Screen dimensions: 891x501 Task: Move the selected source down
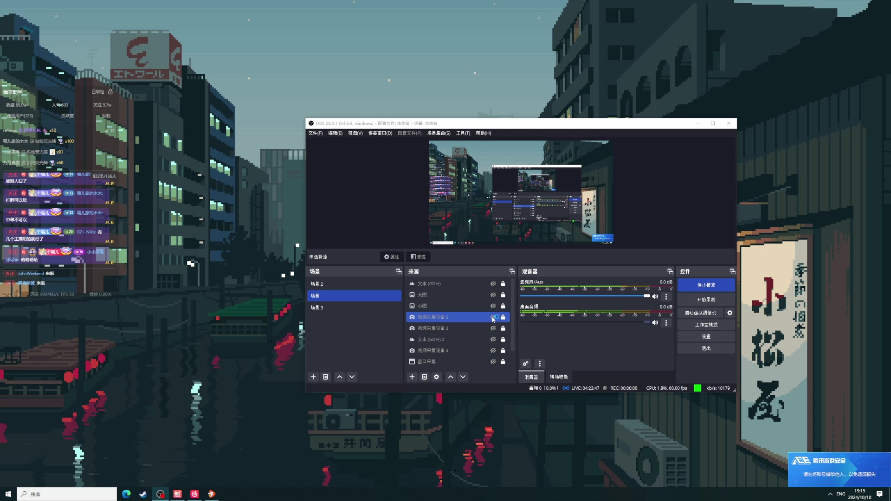(463, 377)
